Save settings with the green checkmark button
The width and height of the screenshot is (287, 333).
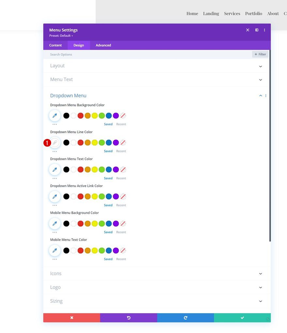tap(242, 317)
